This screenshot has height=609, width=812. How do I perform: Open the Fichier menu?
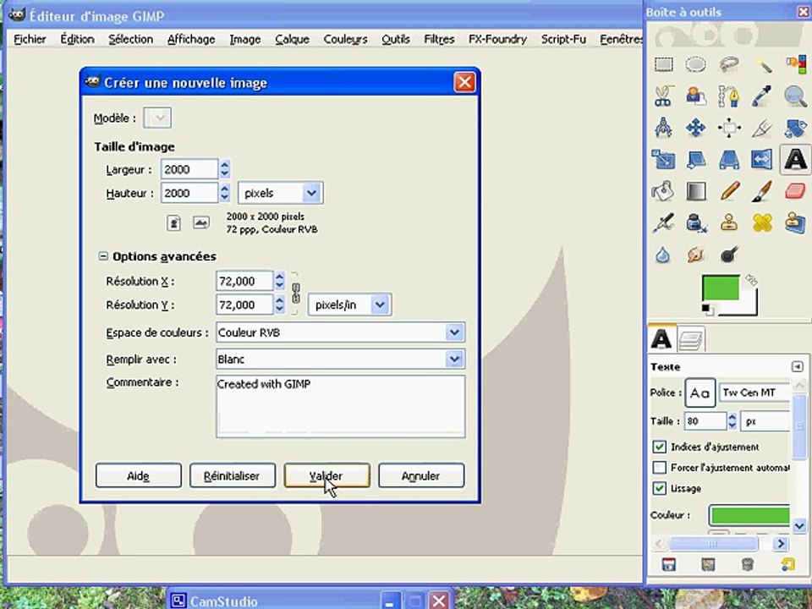coord(30,40)
